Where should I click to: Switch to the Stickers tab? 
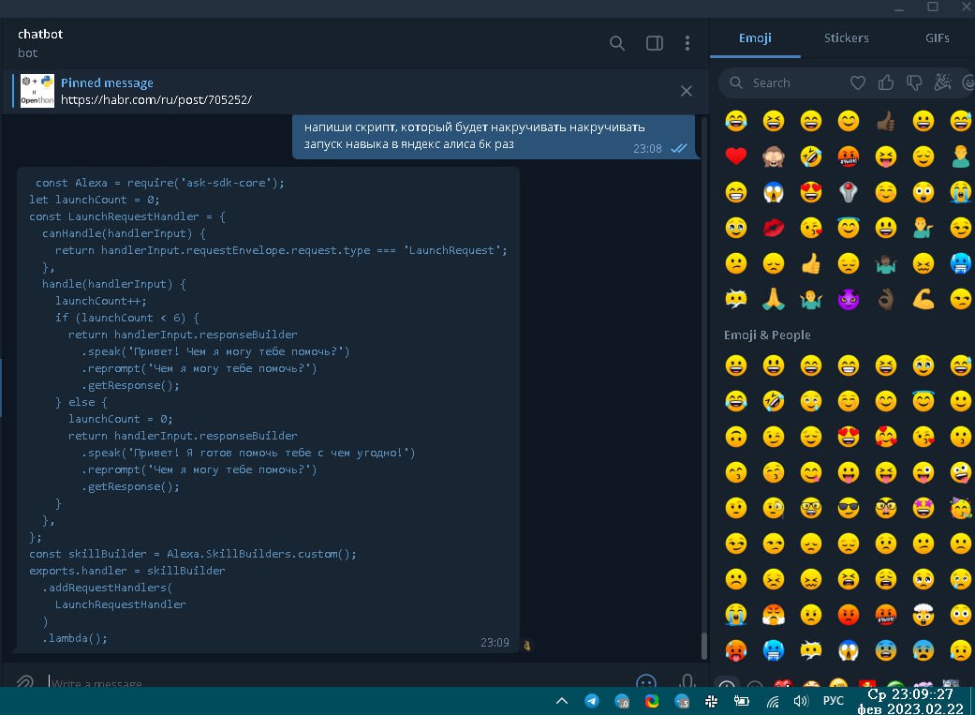[847, 38]
